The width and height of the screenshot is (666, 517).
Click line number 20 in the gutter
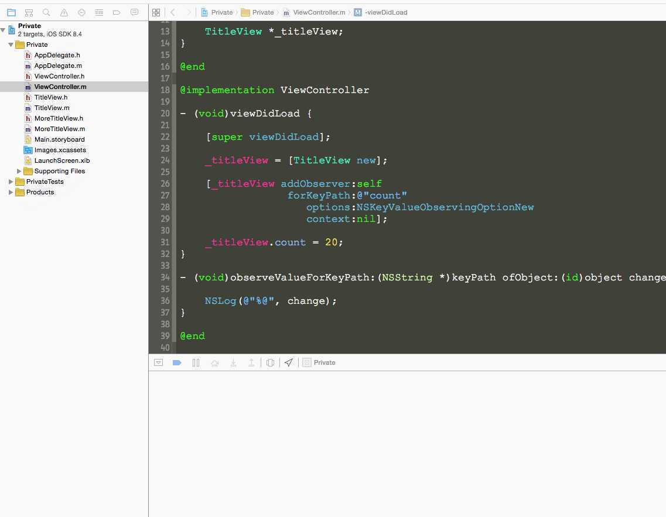[x=165, y=114]
